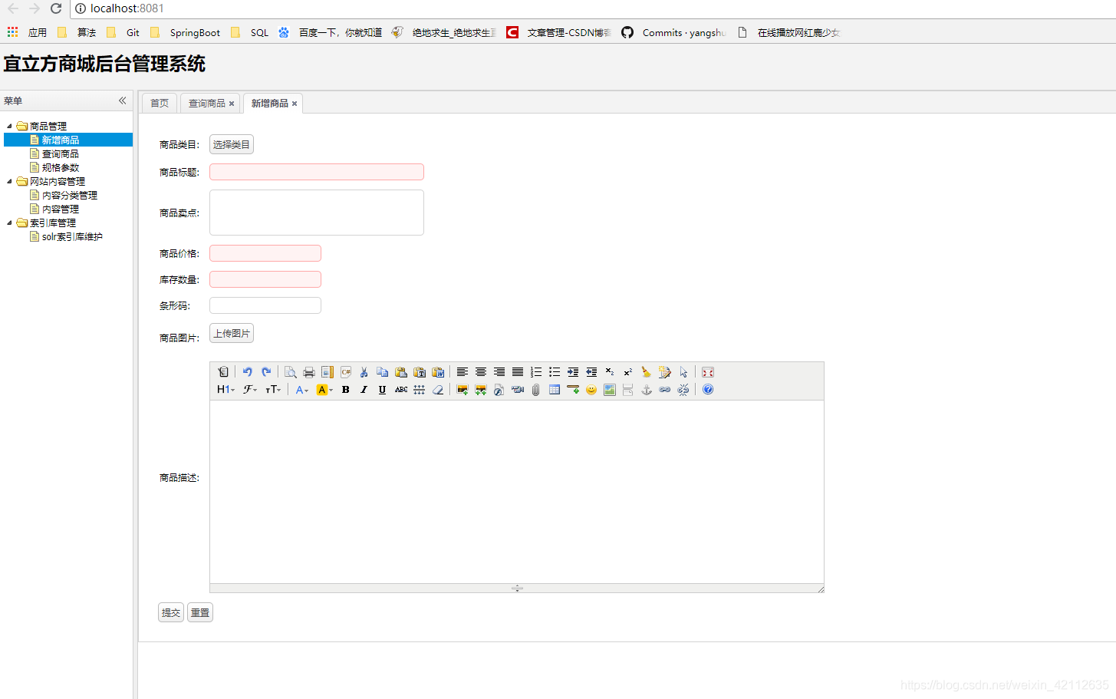
Task: Click the select-all cursor icon
Action: (x=683, y=372)
